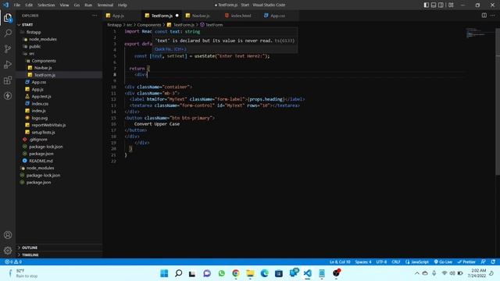Expand the public folder

(x=59, y=47)
